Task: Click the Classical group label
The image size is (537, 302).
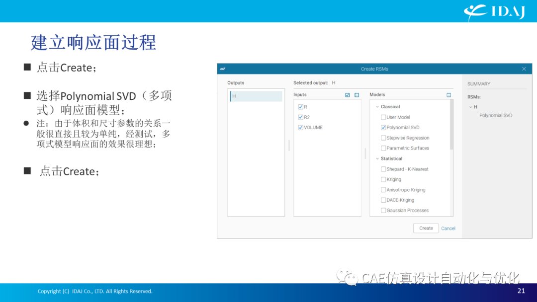Action: [390, 107]
